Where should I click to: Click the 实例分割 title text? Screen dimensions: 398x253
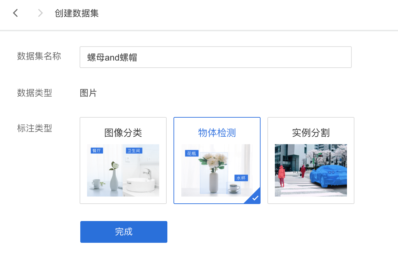pyautogui.click(x=311, y=133)
